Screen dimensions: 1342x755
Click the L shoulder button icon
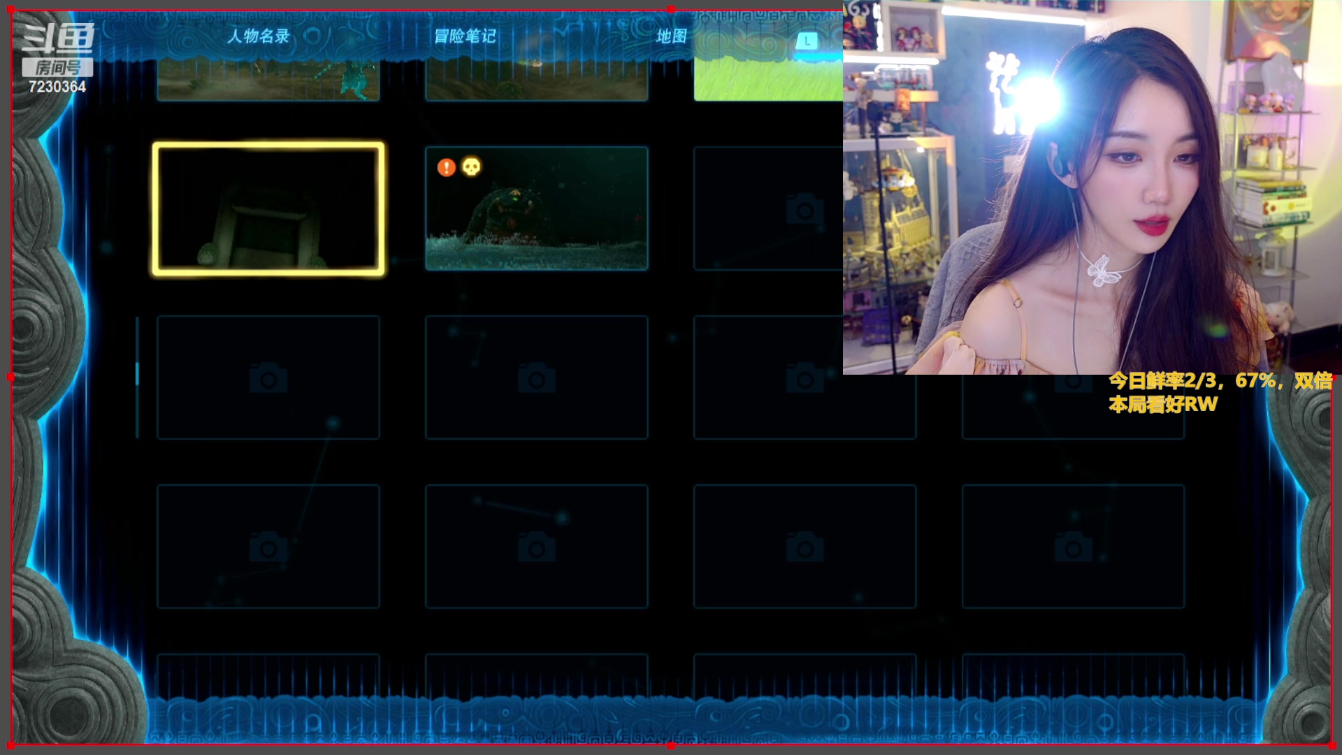point(807,41)
